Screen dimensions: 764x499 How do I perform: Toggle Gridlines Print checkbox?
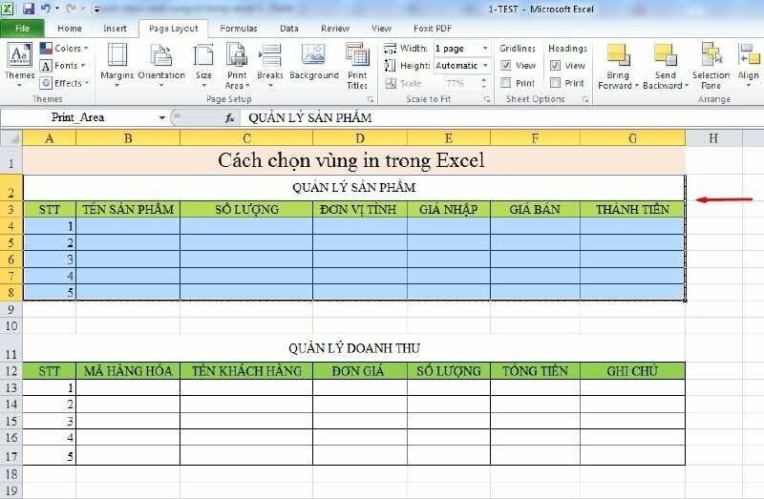pyautogui.click(x=506, y=83)
